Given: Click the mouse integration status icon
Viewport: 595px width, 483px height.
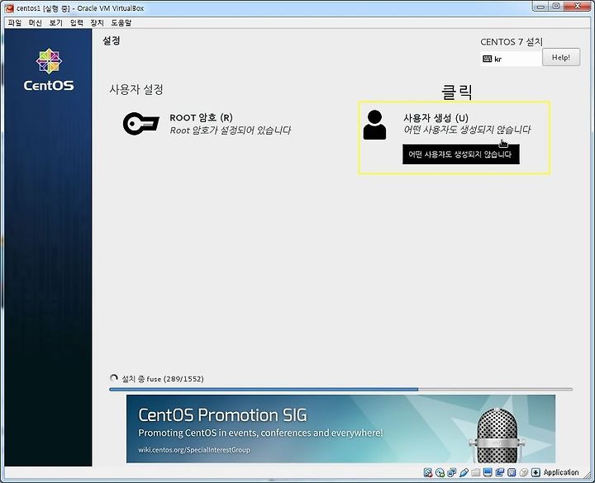Looking at the screenshot, I should pyautogui.click(x=524, y=472).
